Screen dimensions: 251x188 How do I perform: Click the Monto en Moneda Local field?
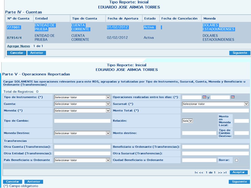point(242,121)
